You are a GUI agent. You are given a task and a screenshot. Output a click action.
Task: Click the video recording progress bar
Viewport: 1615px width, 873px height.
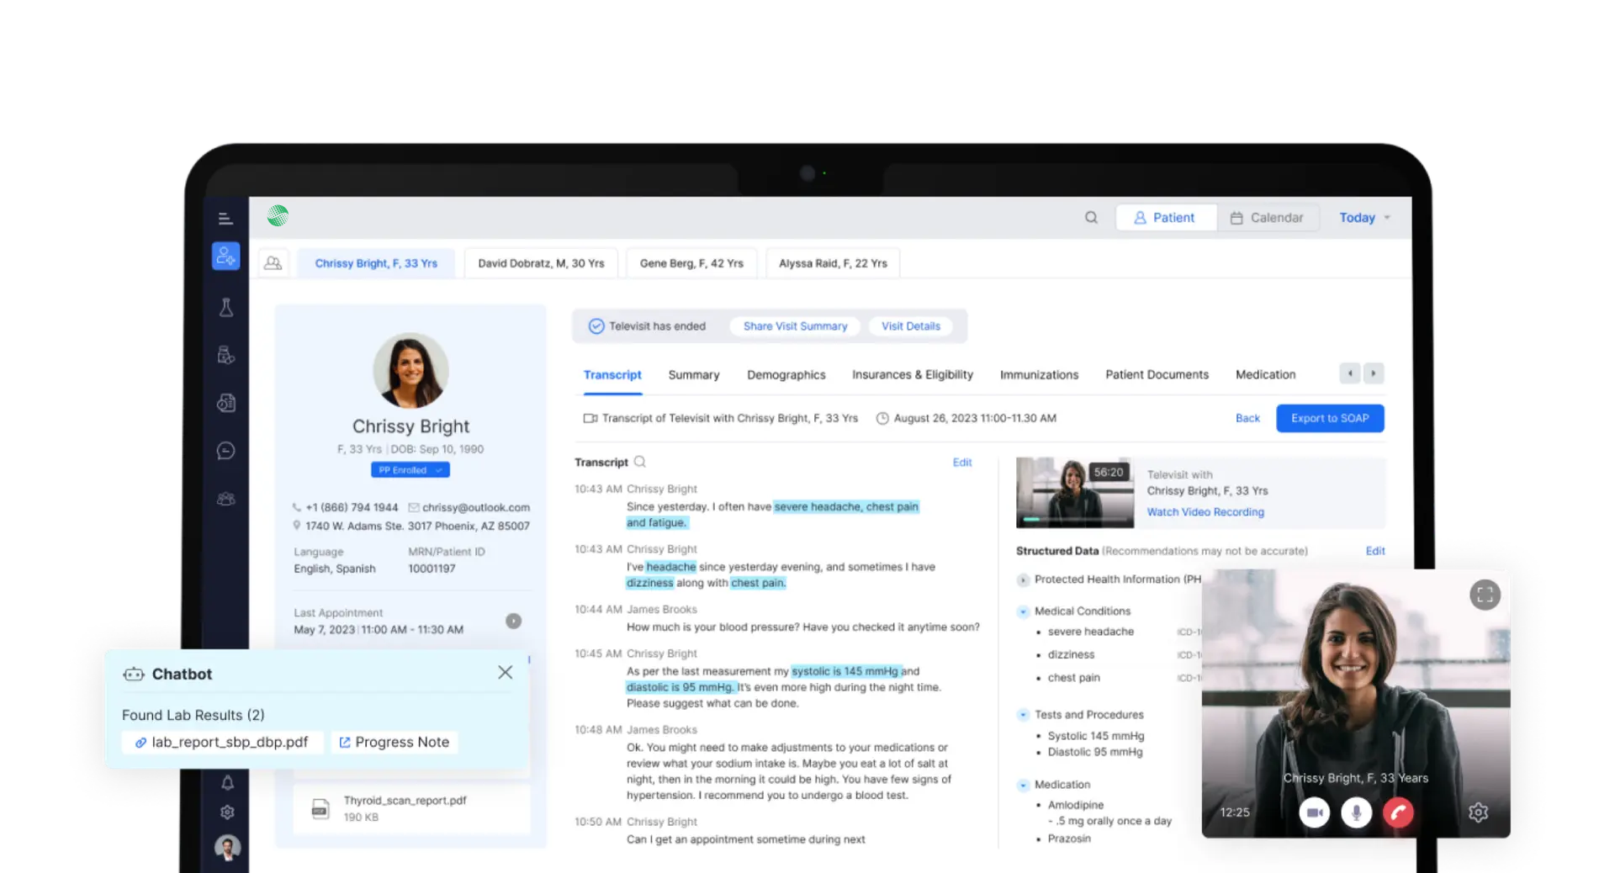coord(1074,520)
